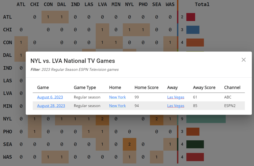Click ATL's total count of 2
The width and height of the screenshot is (254, 166).
(182, 17)
